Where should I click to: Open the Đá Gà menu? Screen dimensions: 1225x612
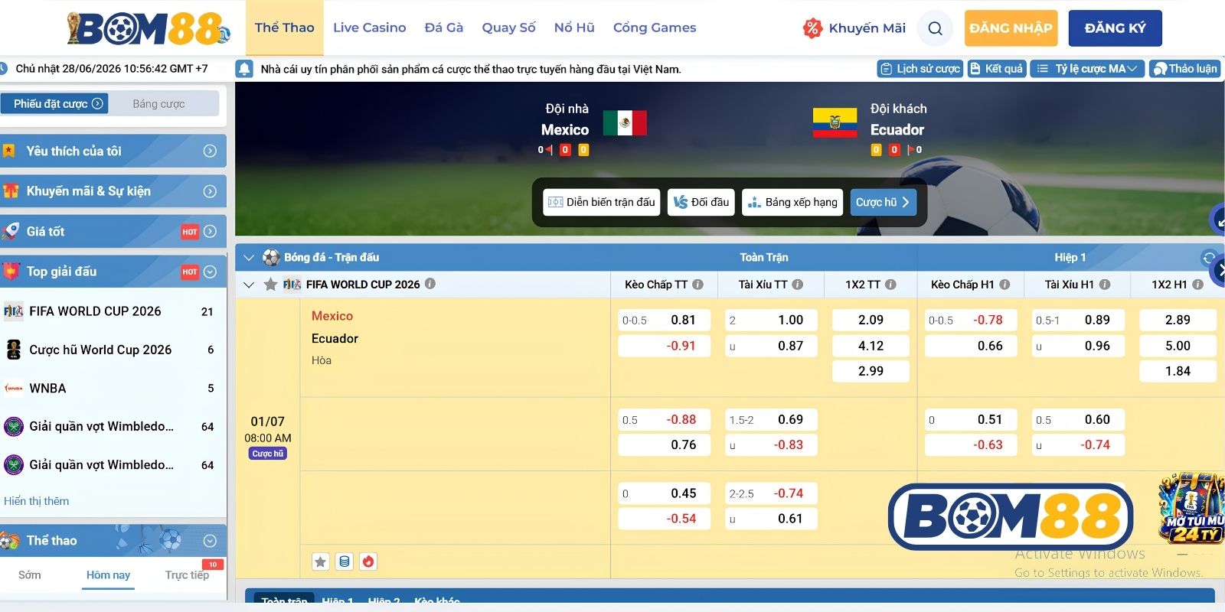(444, 28)
